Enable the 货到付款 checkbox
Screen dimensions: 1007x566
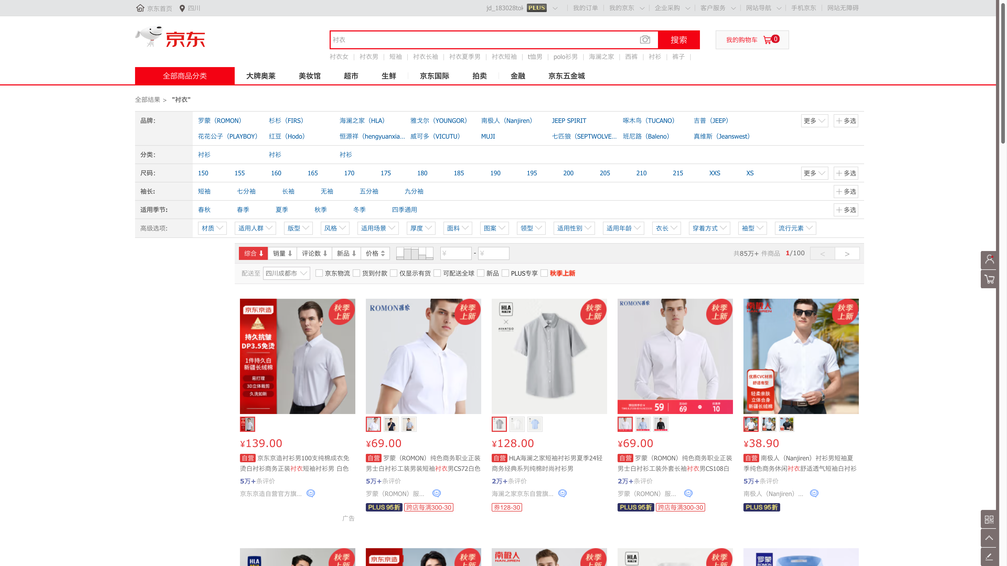coord(356,273)
